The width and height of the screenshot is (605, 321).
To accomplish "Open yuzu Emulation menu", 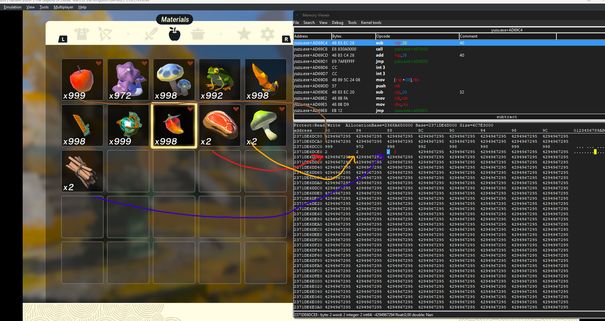I will click(13, 7).
